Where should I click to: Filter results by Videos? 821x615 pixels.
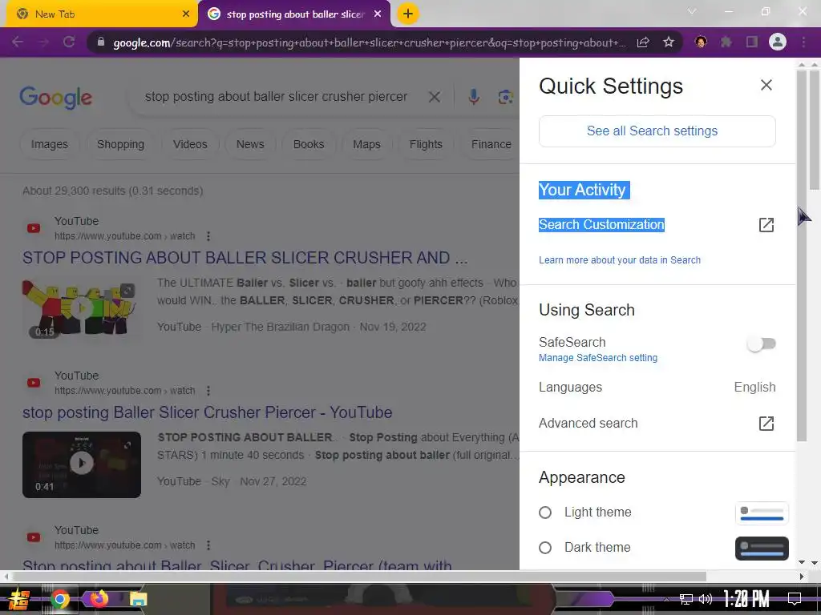click(190, 144)
